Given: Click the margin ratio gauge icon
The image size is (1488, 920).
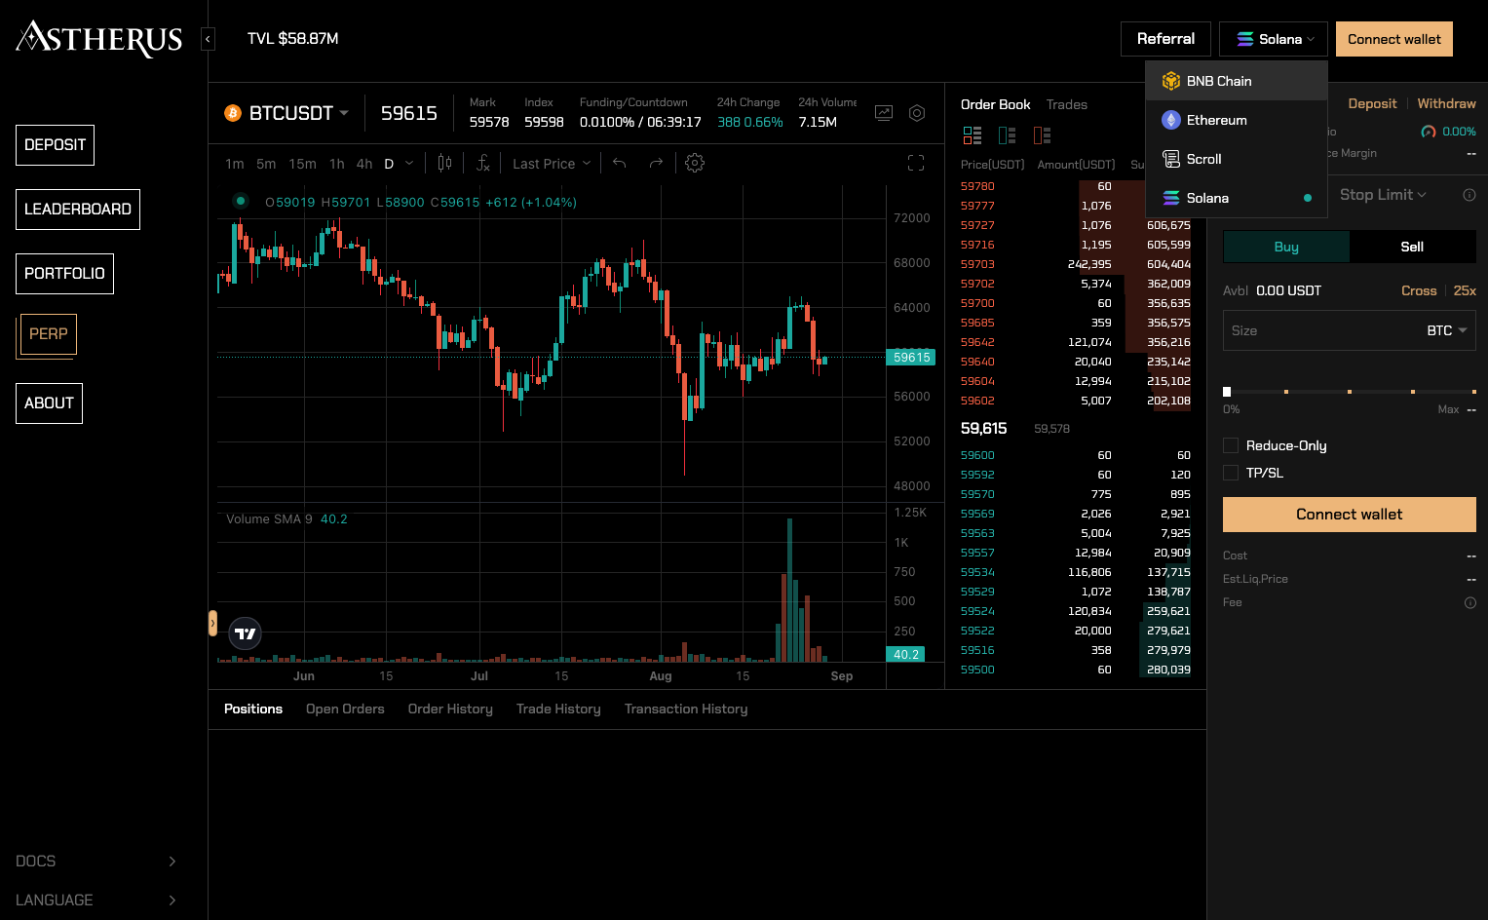Looking at the screenshot, I should pos(1429,132).
